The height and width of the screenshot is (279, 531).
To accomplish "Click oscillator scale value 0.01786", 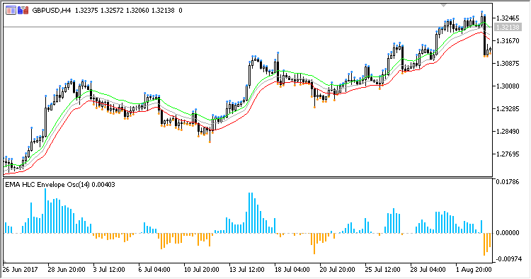I will pyautogui.click(x=508, y=182).
